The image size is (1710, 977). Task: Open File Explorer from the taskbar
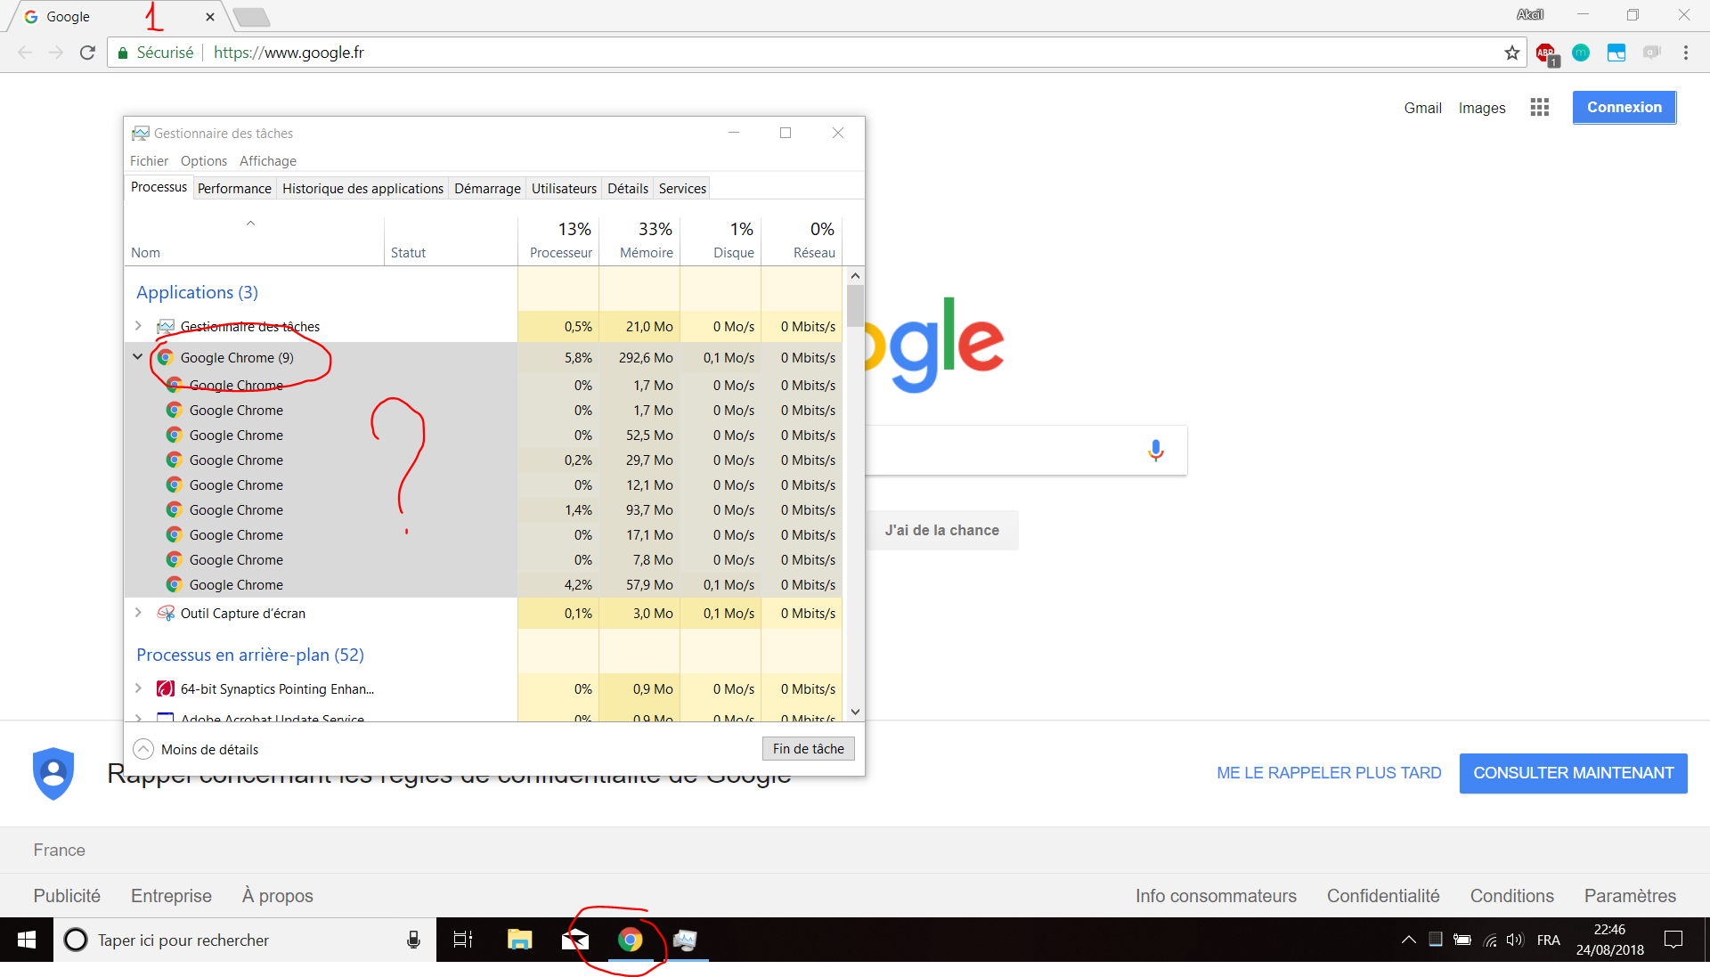point(519,940)
